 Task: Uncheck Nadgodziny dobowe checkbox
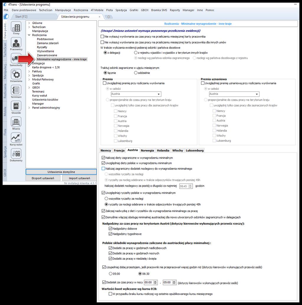pyautogui.click(x=110, y=229)
